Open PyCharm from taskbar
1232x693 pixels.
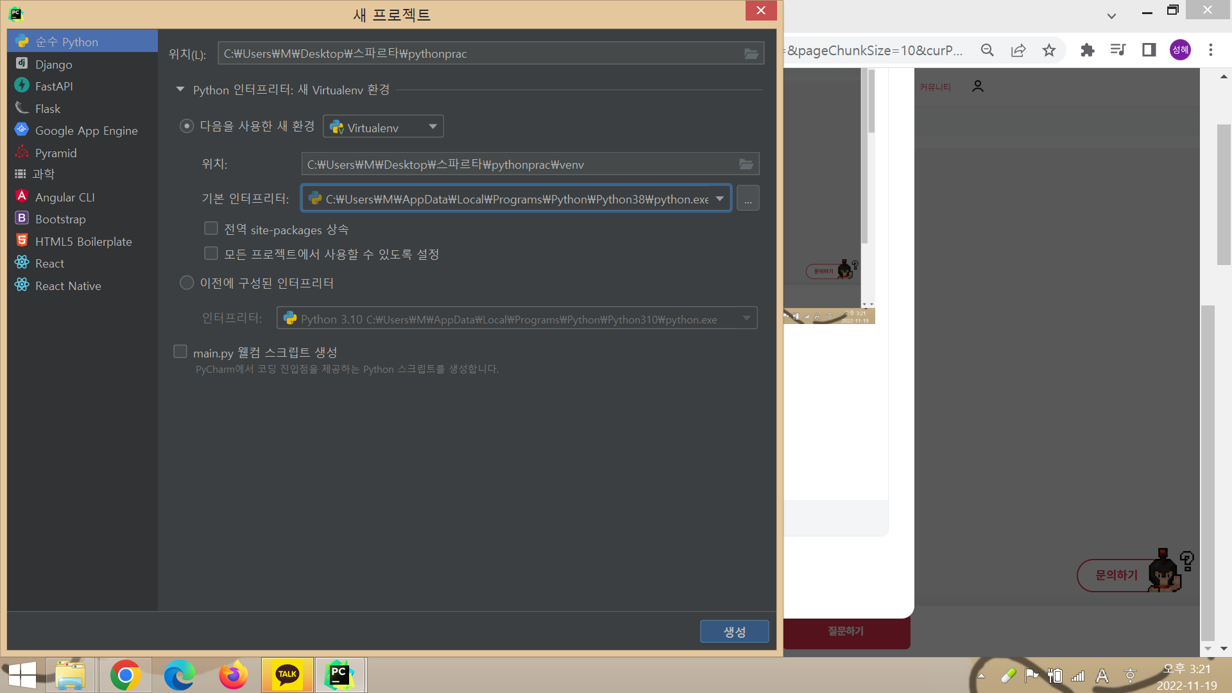pyautogui.click(x=340, y=675)
